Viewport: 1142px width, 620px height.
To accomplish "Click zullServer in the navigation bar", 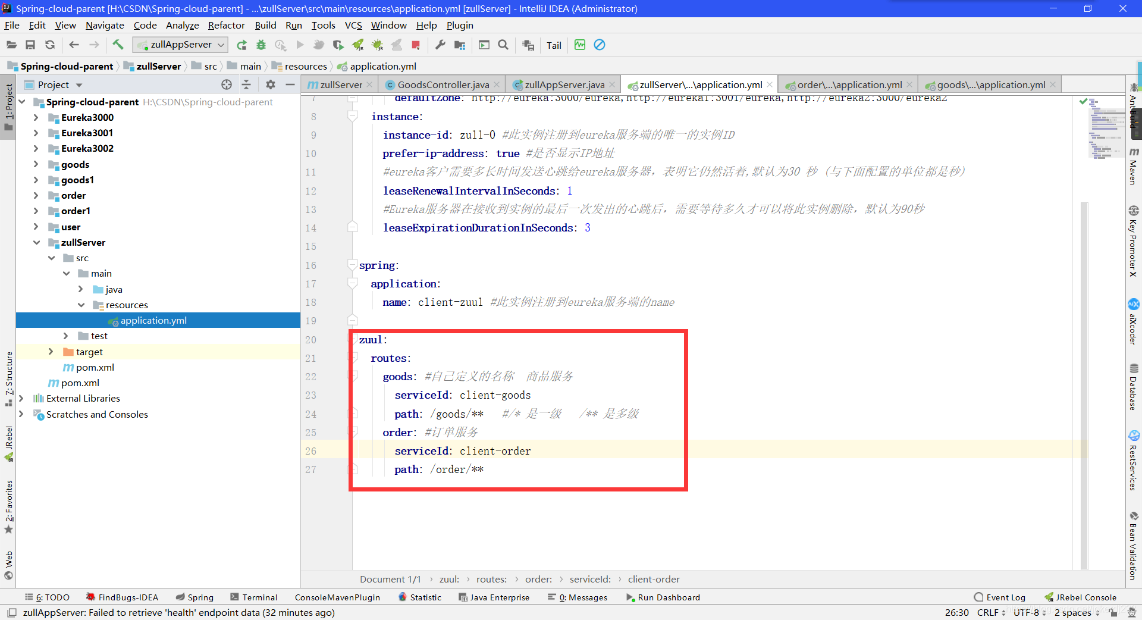I will (158, 66).
